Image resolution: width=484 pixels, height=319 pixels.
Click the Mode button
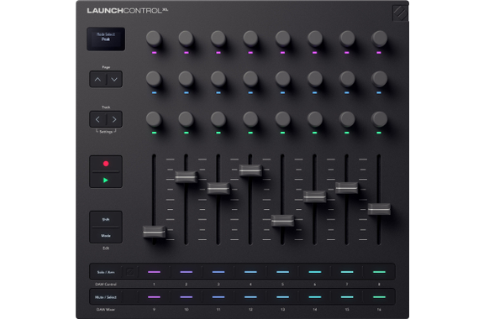click(x=106, y=235)
